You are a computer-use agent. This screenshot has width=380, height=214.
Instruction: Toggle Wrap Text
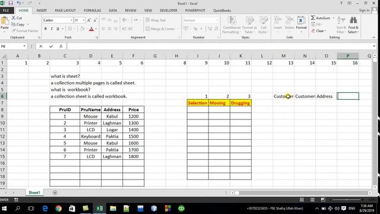click(x=156, y=20)
